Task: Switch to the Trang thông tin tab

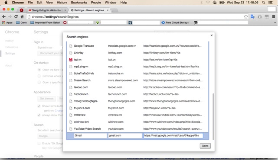Action: click(x=47, y=10)
